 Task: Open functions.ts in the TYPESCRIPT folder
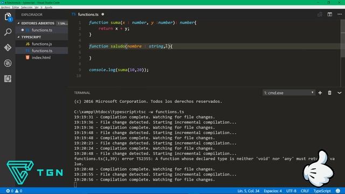[x=42, y=51]
